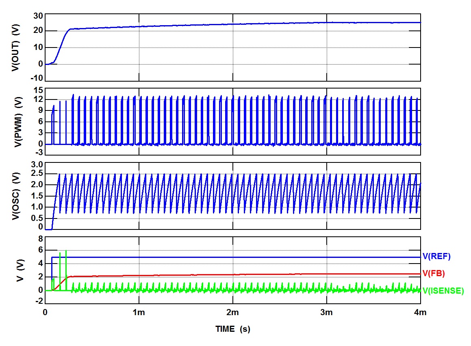Select the 8 tick label on bottom plot
Screen dimensions: 471x346
click(x=40, y=239)
